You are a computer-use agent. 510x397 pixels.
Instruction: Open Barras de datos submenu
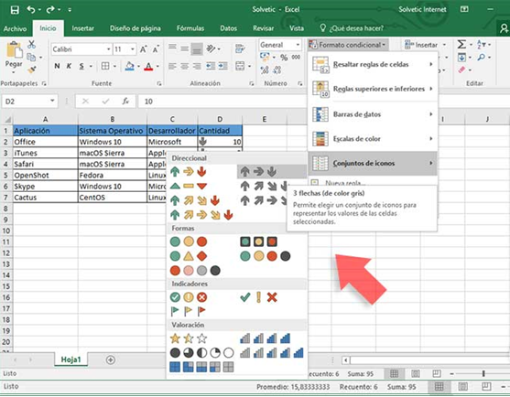click(373, 114)
